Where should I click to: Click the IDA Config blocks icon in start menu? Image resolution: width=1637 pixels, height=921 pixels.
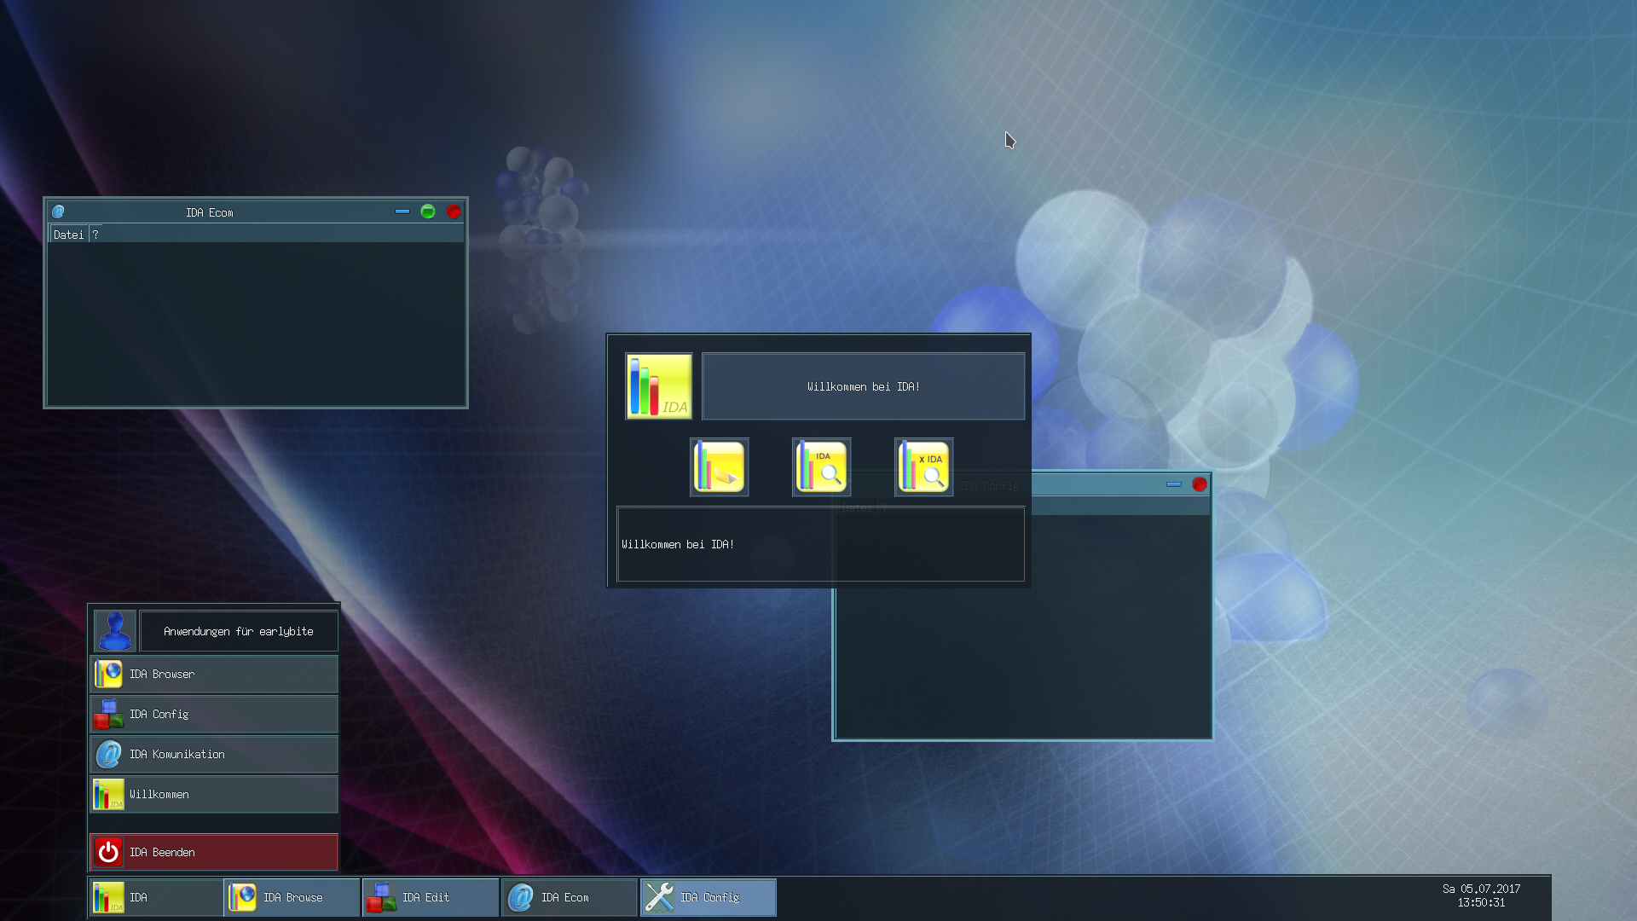point(108,714)
